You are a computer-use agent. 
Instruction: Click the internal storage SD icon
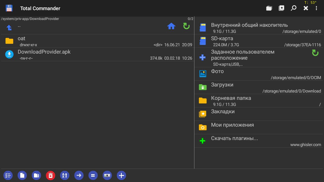point(203,28)
